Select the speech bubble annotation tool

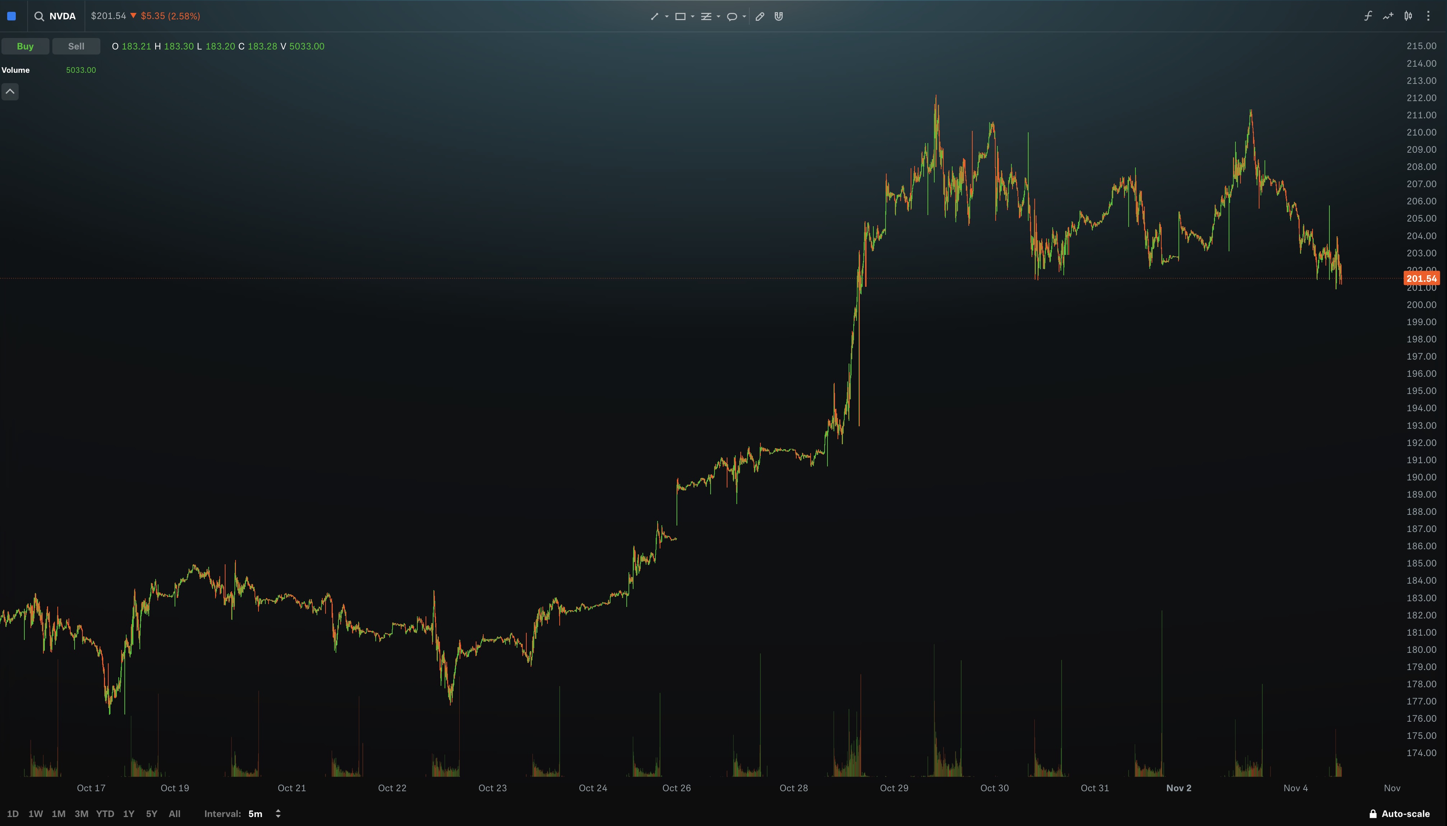tap(732, 16)
